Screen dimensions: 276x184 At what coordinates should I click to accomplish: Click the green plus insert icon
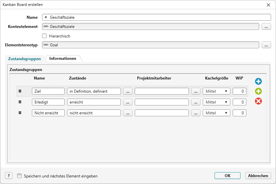point(258,91)
